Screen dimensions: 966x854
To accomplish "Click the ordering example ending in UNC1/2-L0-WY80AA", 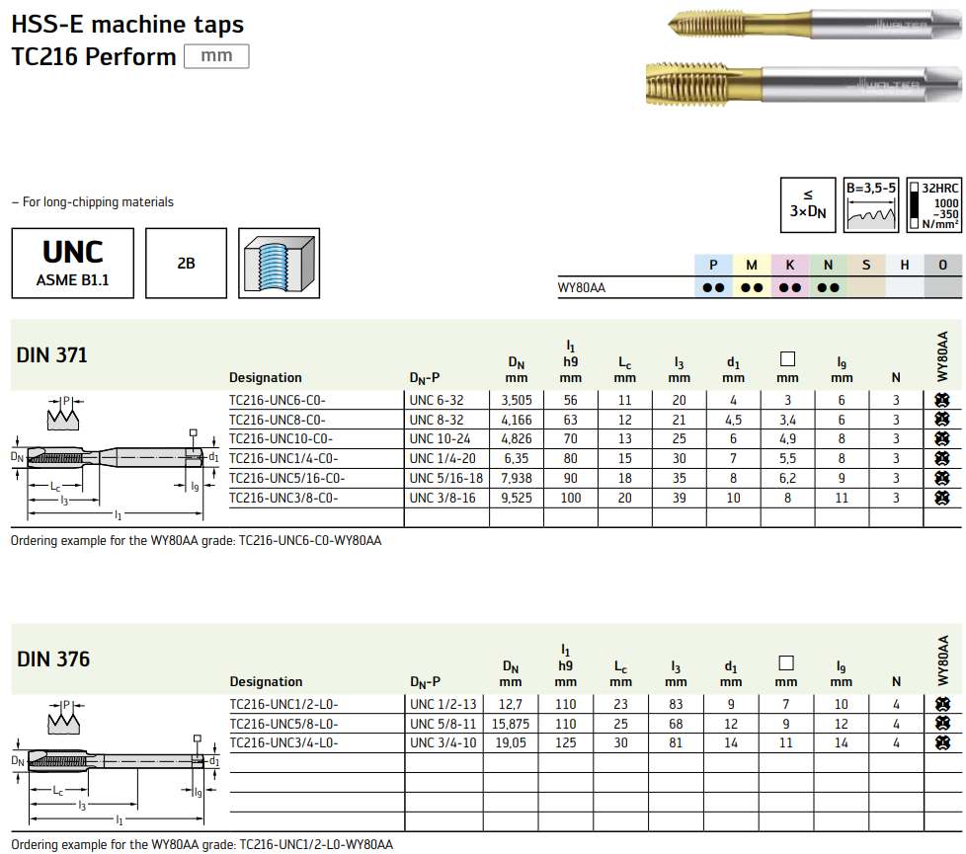I will pos(202,845).
